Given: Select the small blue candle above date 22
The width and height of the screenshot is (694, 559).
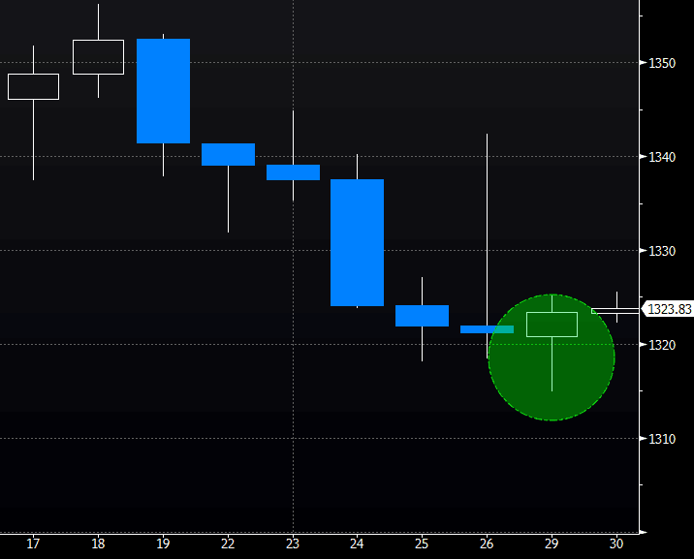Looking at the screenshot, I should pyautogui.click(x=228, y=154).
